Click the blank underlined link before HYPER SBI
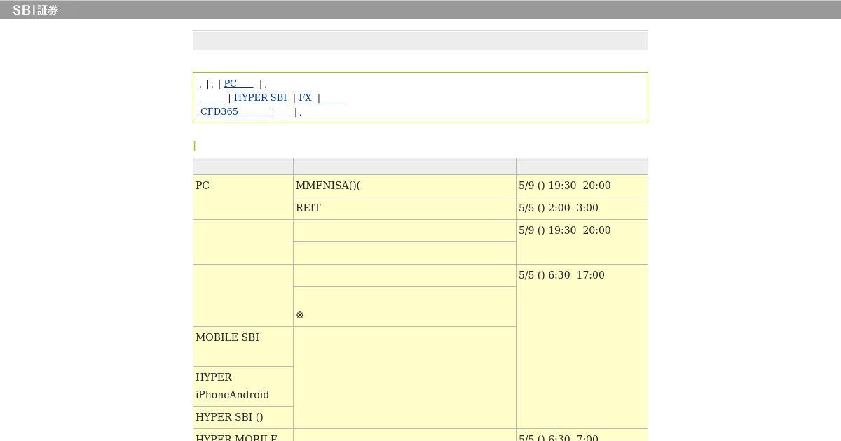Image resolution: width=841 pixels, height=441 pixels. [211, 97]
